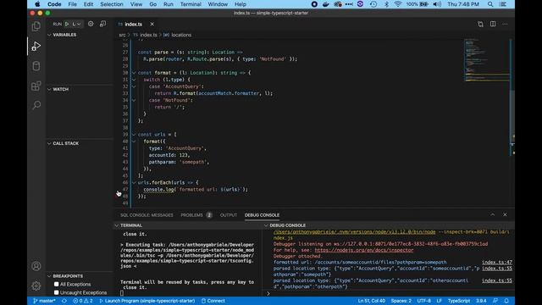Switch to the PROBLEMS tab

196,215
